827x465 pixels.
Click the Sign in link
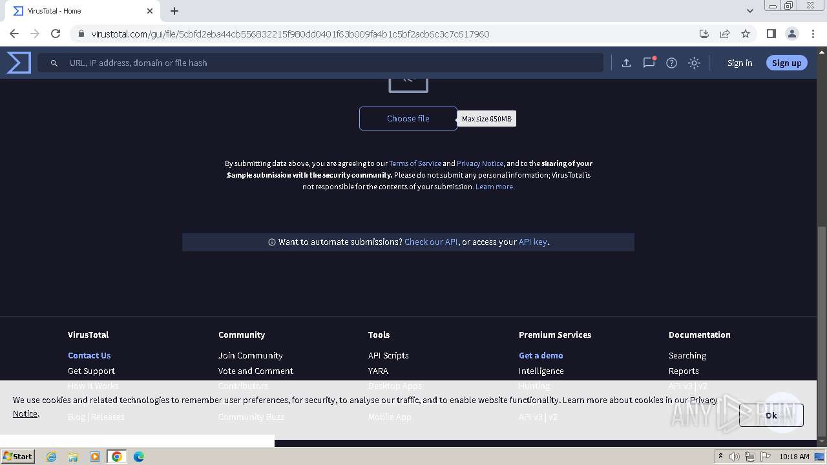[740, 63]
